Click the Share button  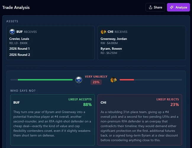(155, 7)
